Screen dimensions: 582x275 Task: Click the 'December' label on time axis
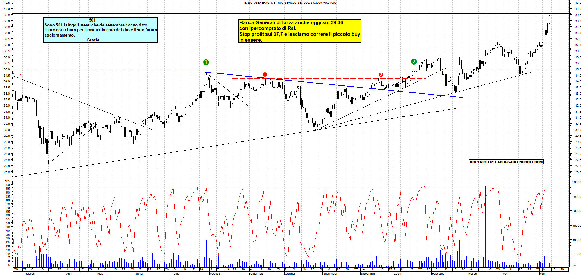[x=368, y=273]
